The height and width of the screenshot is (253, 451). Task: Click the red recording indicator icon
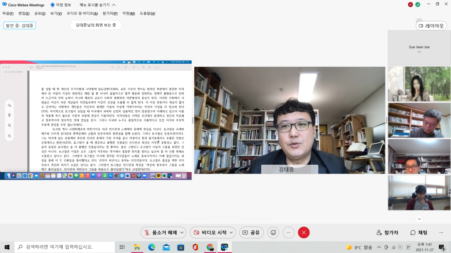click(410, 4)
